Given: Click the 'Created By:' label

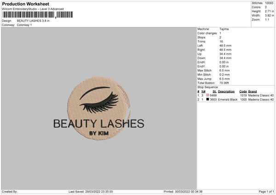Looking at the screenshot, I should (x=10, y=191).
